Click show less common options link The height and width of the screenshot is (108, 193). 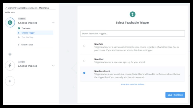coord(132,84)
